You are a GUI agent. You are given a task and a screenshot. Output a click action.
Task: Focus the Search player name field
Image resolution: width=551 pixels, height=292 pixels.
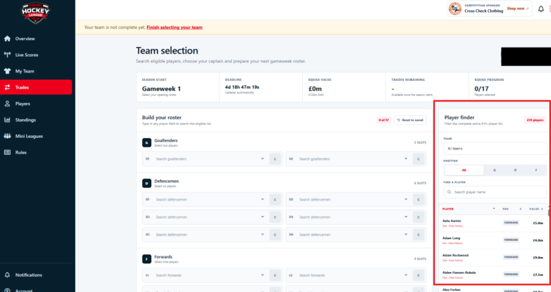click(x=495, y=192)
